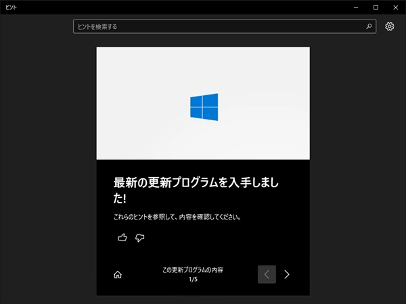Click the page indicator '1/5'

(x=193, y=279)
